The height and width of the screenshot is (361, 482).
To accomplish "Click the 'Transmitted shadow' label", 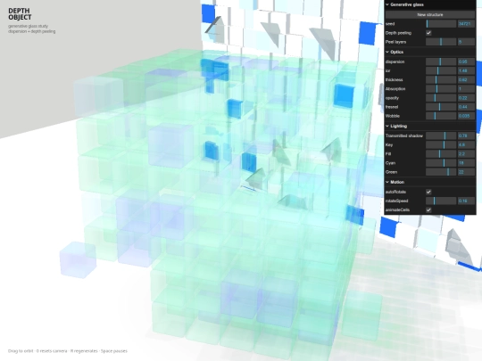I will (x=404, y=135).
